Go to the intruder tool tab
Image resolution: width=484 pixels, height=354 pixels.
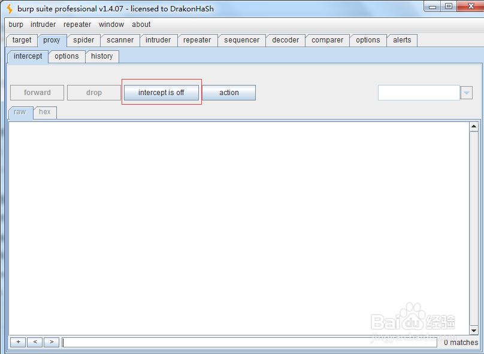pos(158,40)
